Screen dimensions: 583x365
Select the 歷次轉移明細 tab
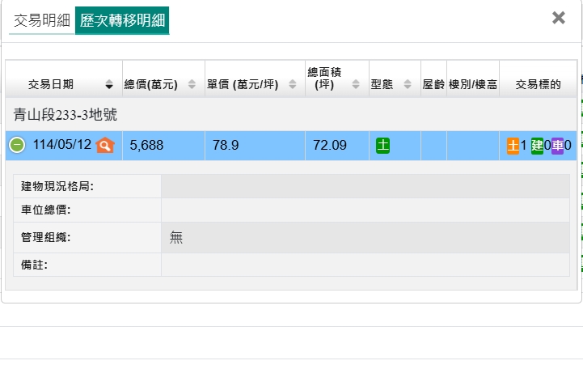pos(122,20)
